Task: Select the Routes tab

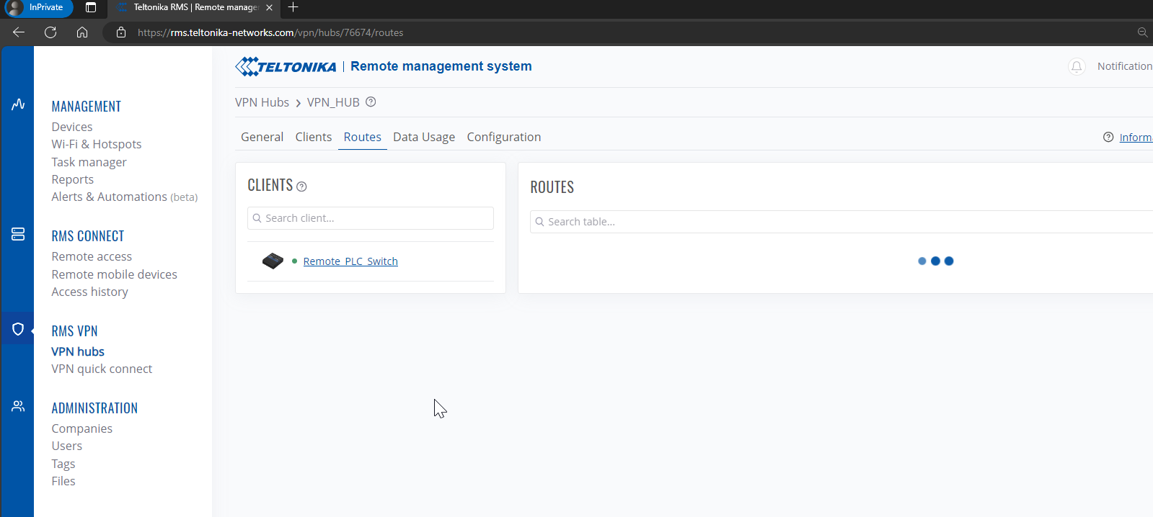Action: click(363, 137)
